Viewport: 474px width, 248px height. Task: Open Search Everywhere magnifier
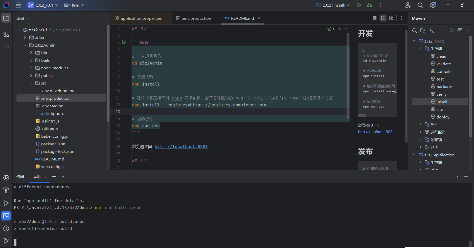pos(420,5)
